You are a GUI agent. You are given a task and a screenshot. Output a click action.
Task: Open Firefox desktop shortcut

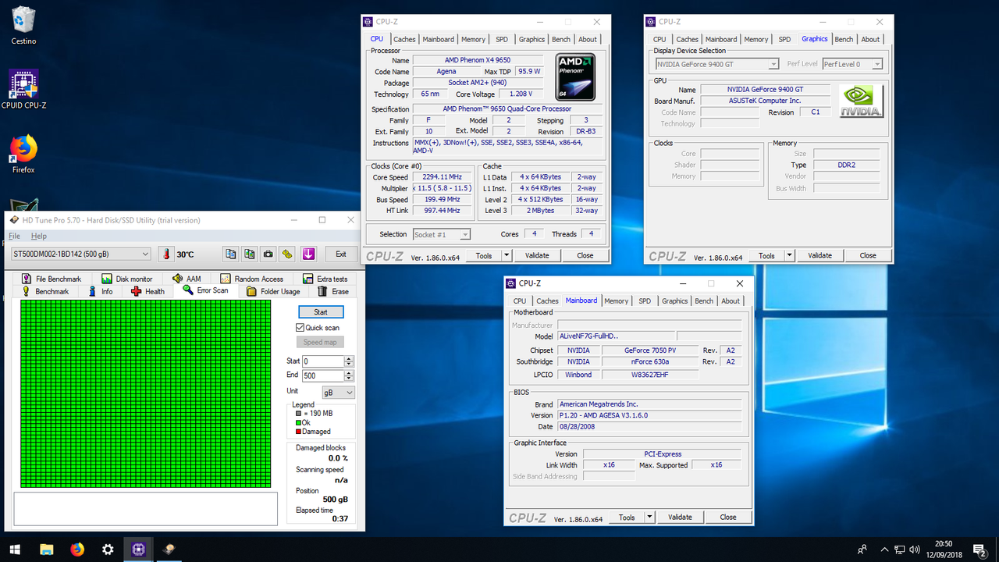23,154
